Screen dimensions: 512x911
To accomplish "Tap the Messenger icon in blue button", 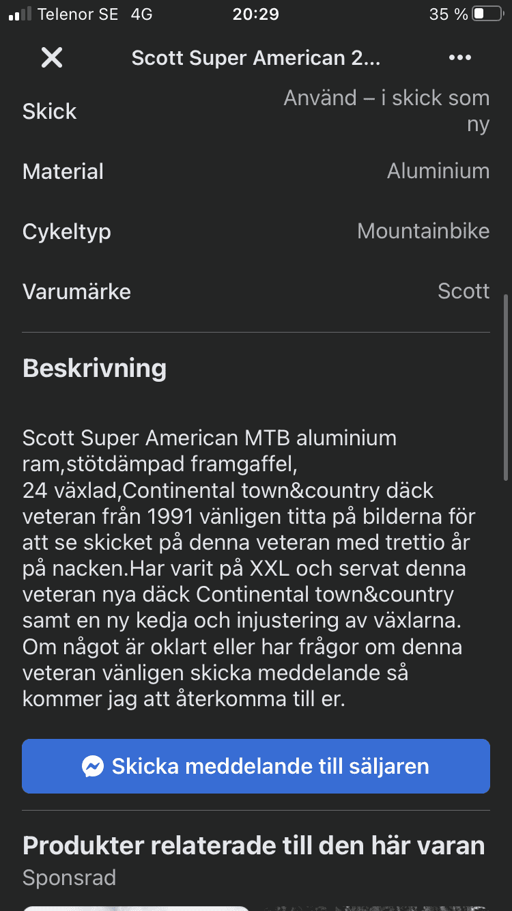I will tap(93, 766).
